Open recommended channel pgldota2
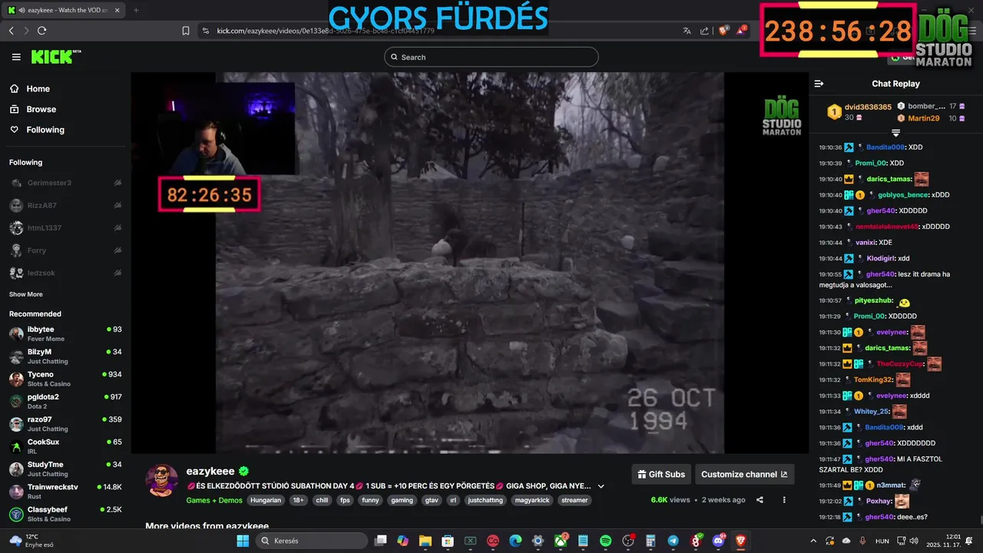983x553 pixels. (x=65, y=401)
